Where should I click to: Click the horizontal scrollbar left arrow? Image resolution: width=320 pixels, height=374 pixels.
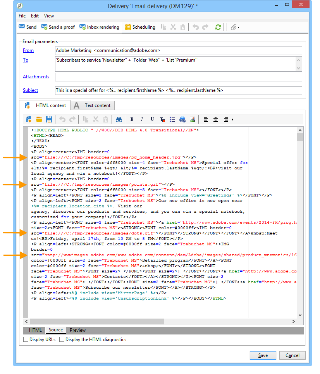[26, 322]
